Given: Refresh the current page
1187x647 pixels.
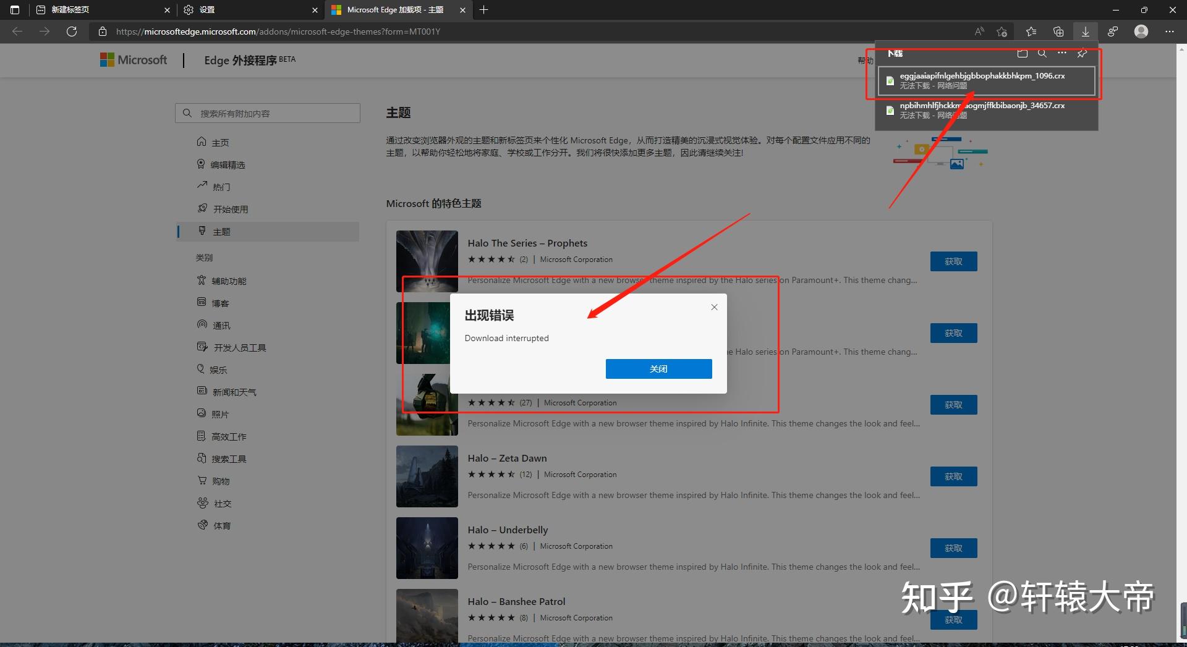Looking at the screenshot, I should (x=72, y=31).
